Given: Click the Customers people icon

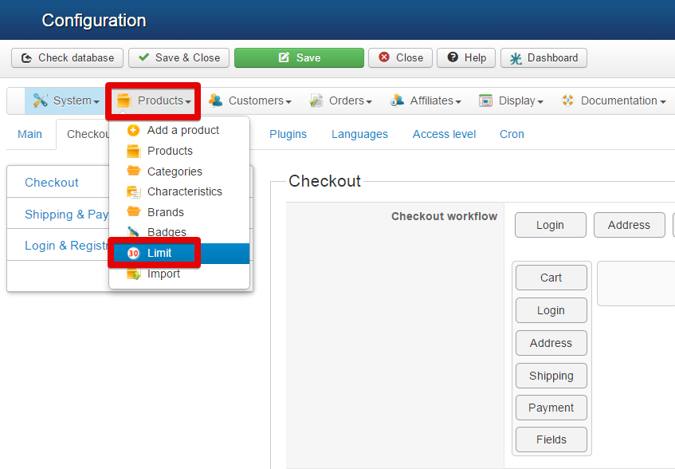Looking at the screenshot, I should tap(215, 100).
